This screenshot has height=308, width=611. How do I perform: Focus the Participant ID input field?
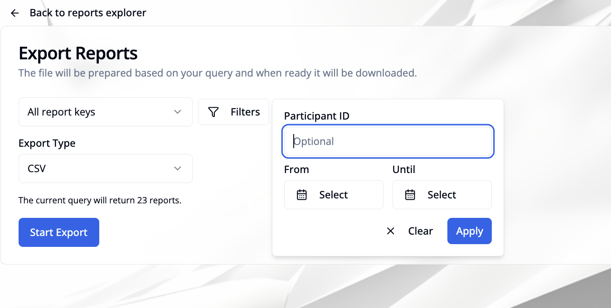[x=388, y=141]
